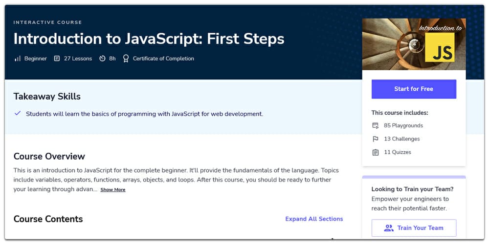489x244 pixels.
Task: Click the Empower your engineers paragraph
Action: pos(410,203)
